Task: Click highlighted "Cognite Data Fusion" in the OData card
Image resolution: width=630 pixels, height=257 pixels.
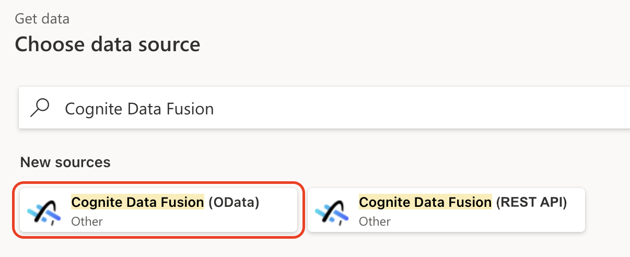Action: pyautogui.click(x=137, y=202)
